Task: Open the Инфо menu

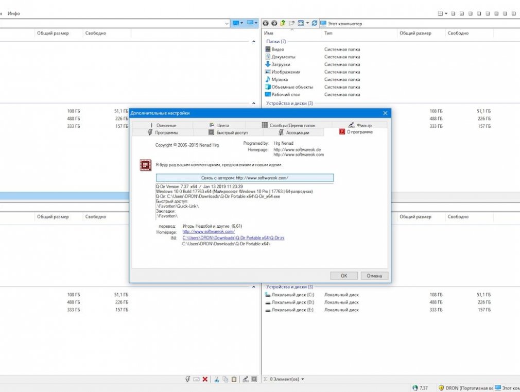Action: [x=13, y=13]
